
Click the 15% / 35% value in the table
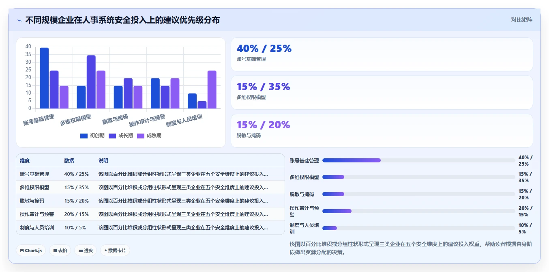pyautogui.click(x=77, y=187)
